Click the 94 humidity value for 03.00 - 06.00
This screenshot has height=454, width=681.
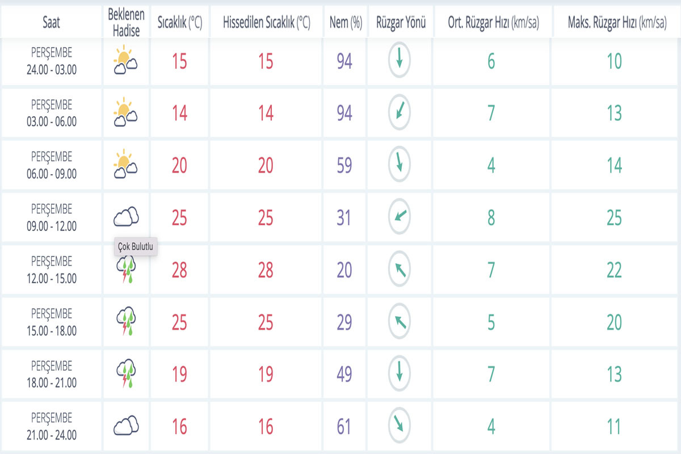[x=344, y=113]
